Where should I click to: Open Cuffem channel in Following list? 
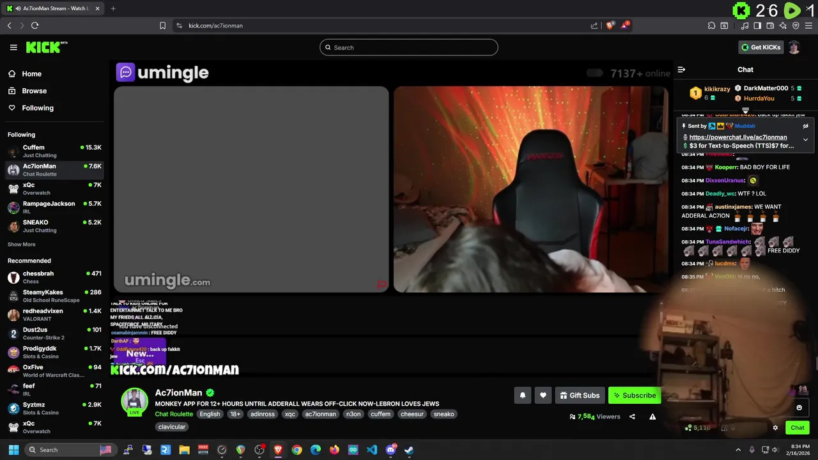(54, 151)
